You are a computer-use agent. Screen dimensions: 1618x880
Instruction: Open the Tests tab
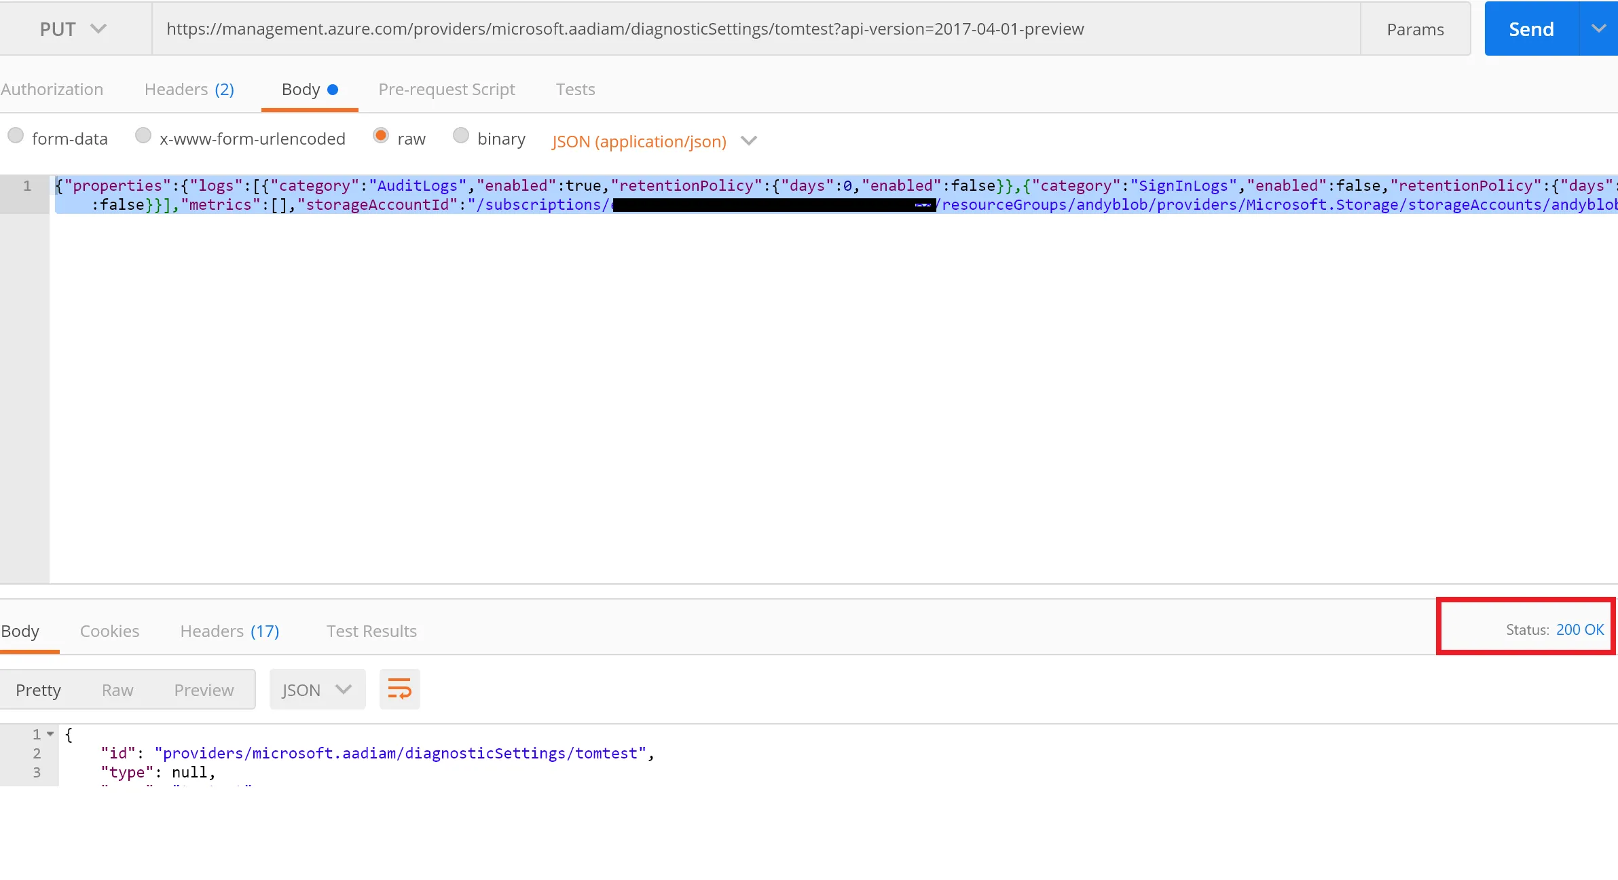(575, 90)
